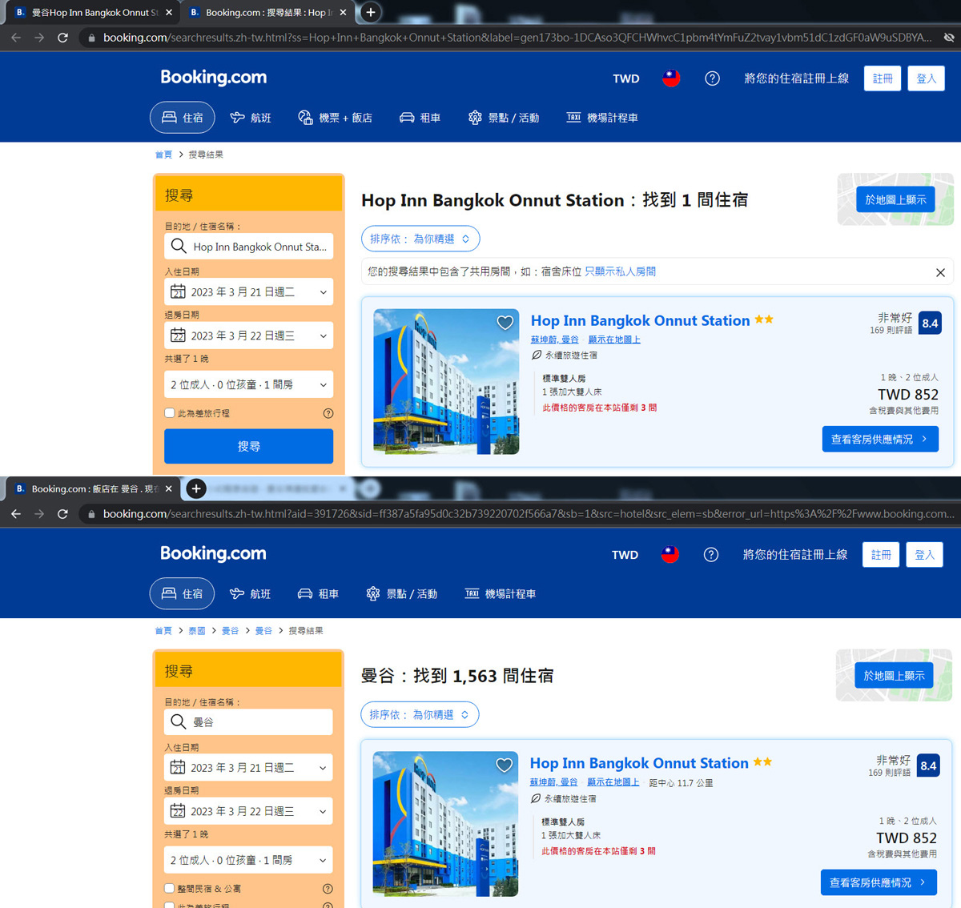Dismiss the shared-room notice with its X
961x908 pixels.
940,272
